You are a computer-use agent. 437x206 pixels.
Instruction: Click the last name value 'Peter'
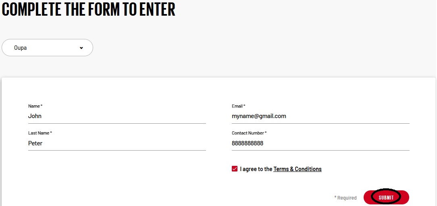tap(35, 143)
